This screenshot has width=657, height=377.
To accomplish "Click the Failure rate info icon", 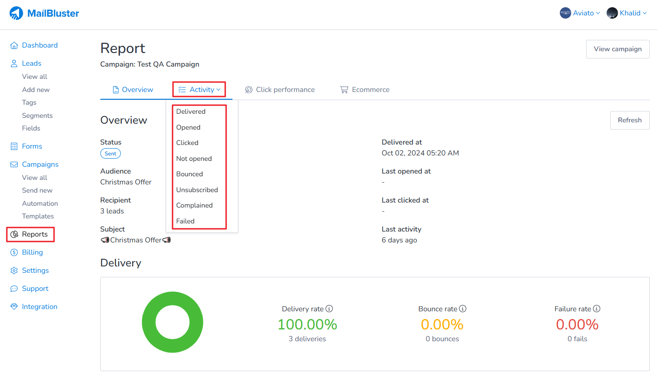I will [597, 309].
